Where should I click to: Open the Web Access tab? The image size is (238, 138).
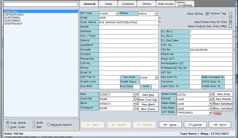click(x=166, y=4)
